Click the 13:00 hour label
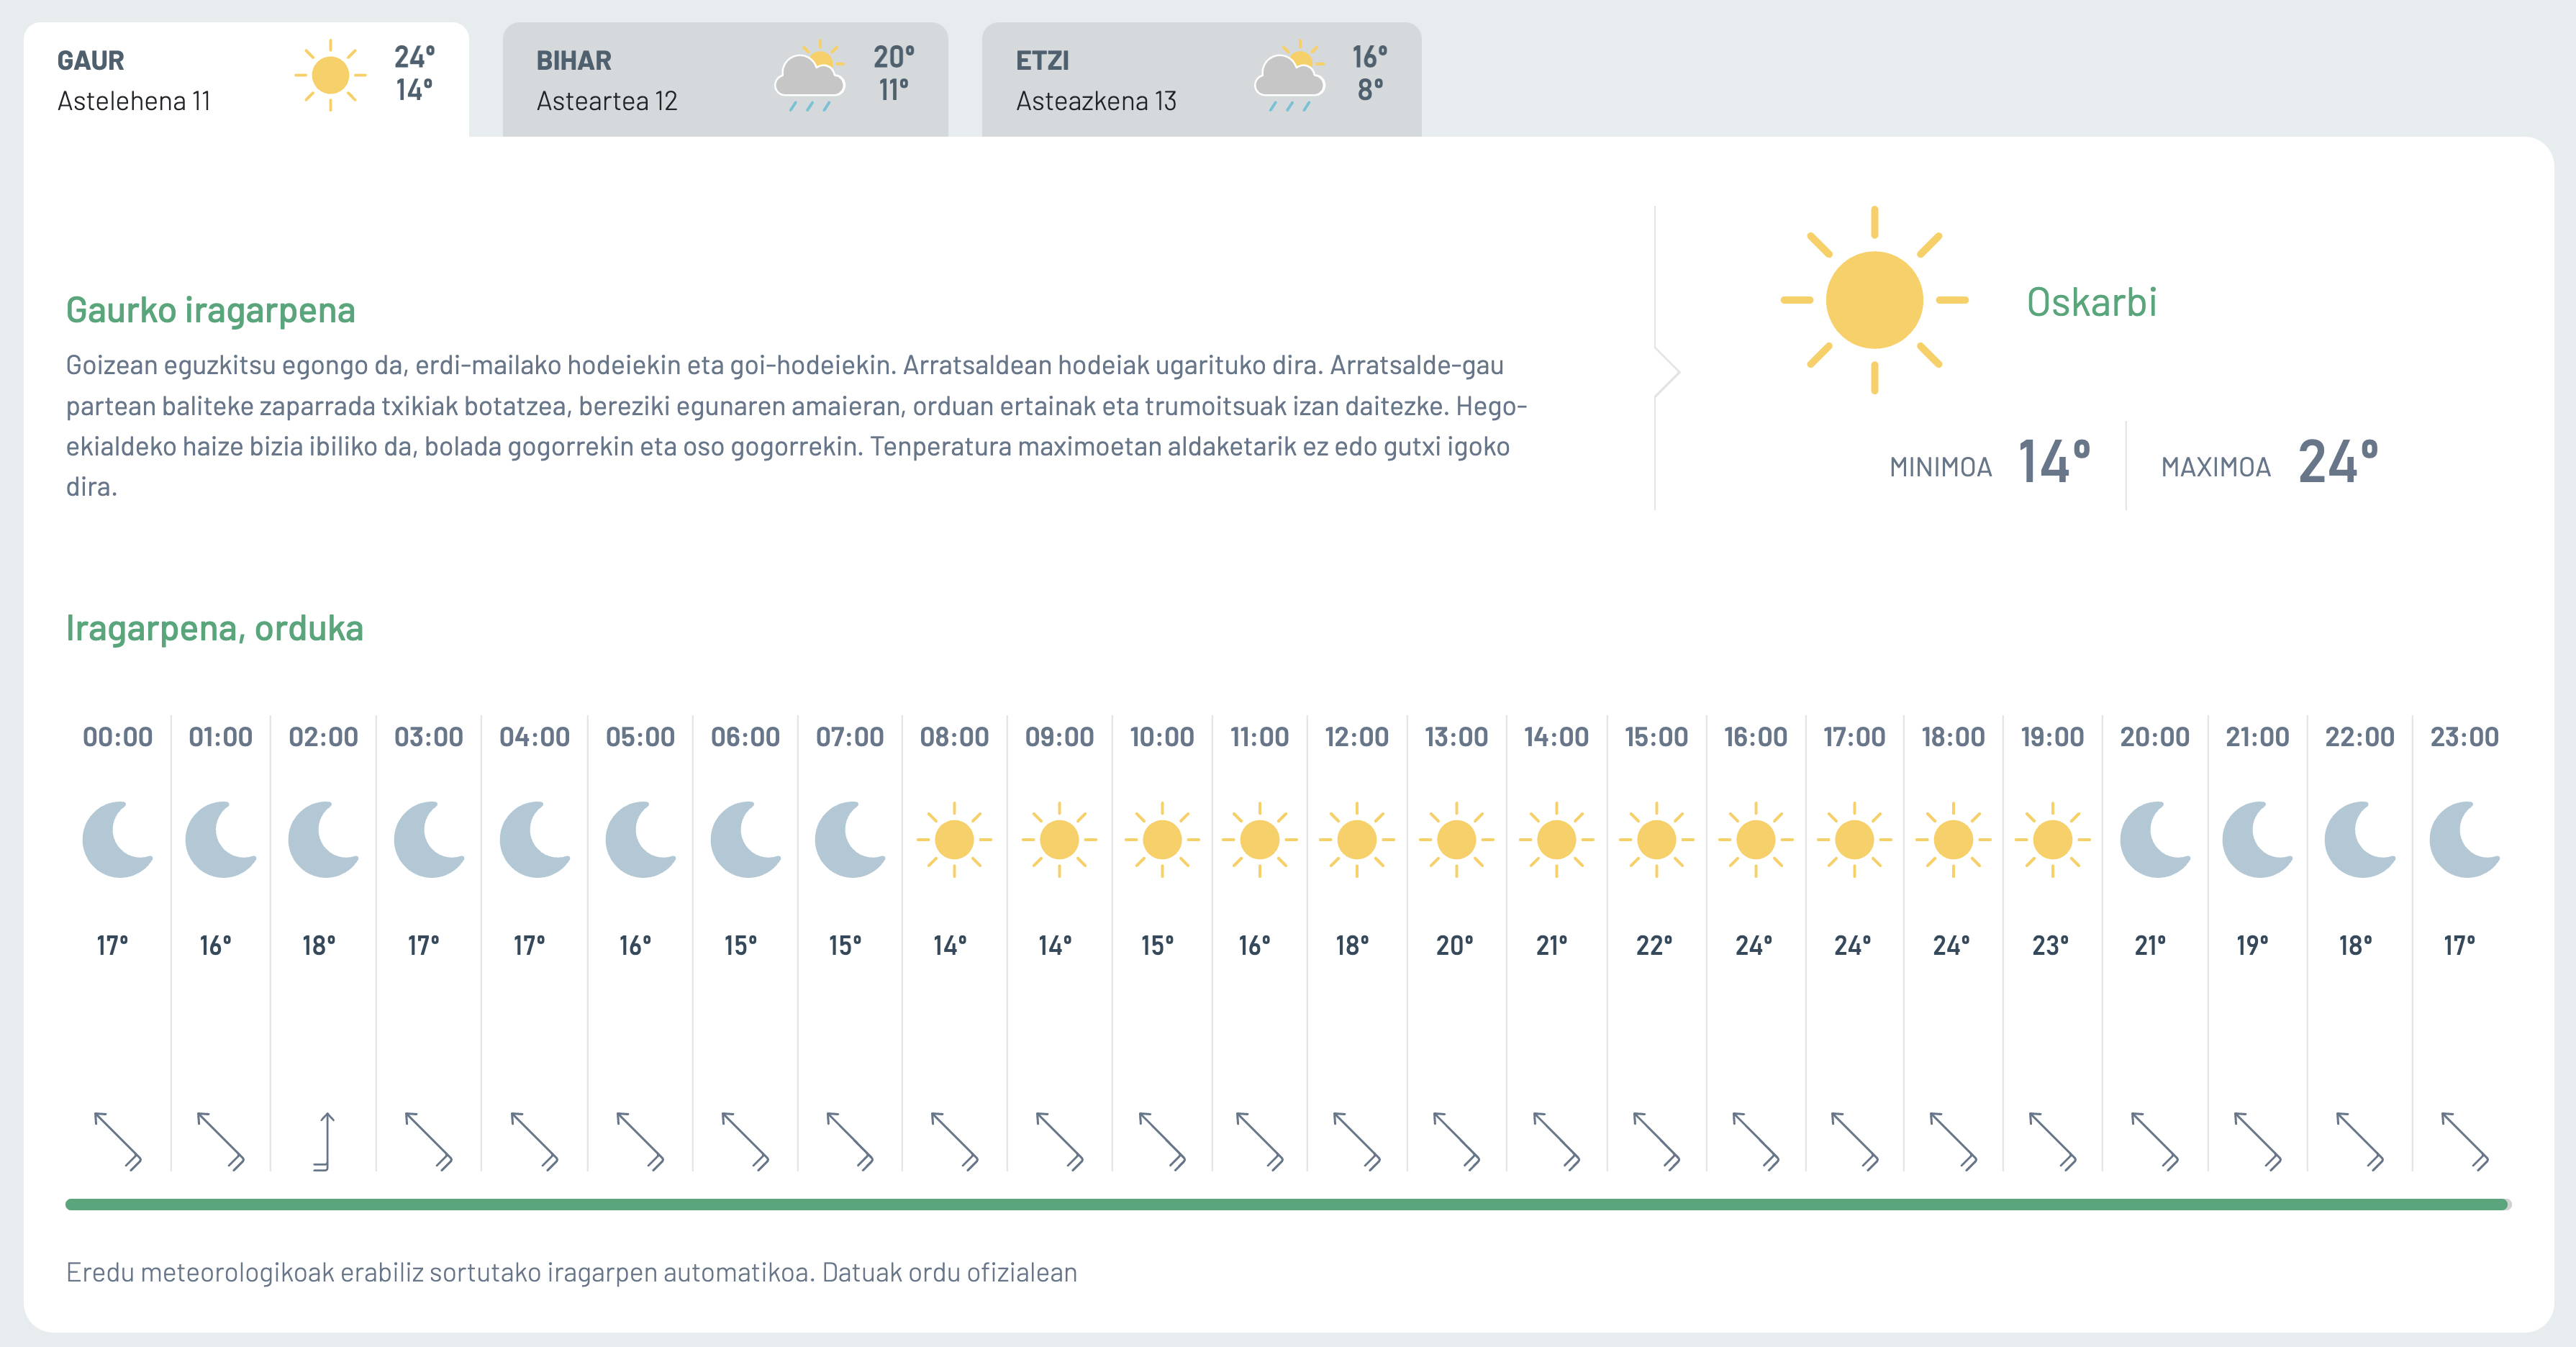The width and height of the screenshot is (2576, 1347). [x=1456, y=737]
